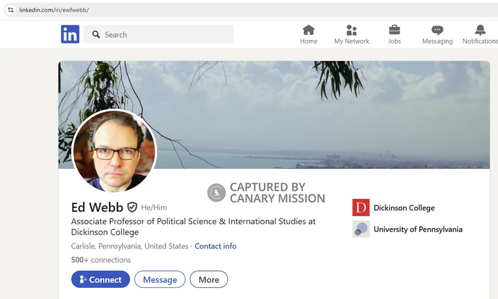Open the Notifications bell
The image size is (498, 299).
coord(480,35)
